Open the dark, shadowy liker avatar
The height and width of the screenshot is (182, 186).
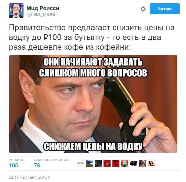tap(98, 163)
